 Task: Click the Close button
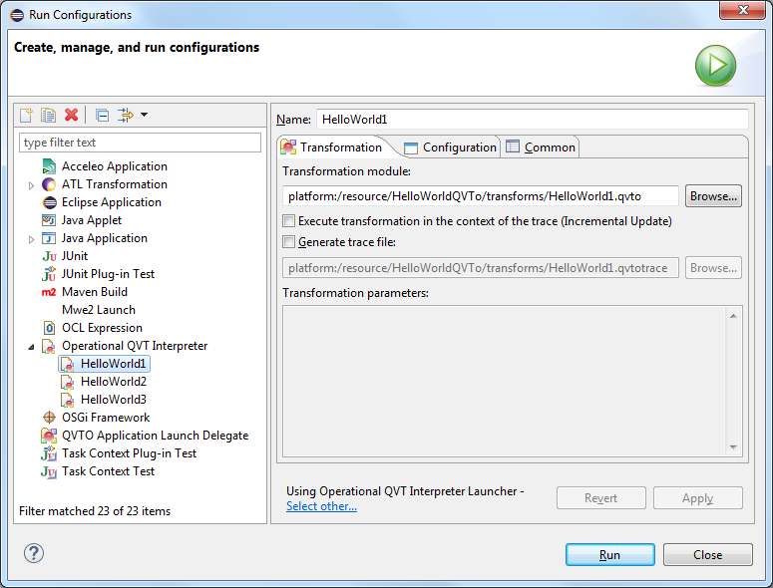coord(707,555)
